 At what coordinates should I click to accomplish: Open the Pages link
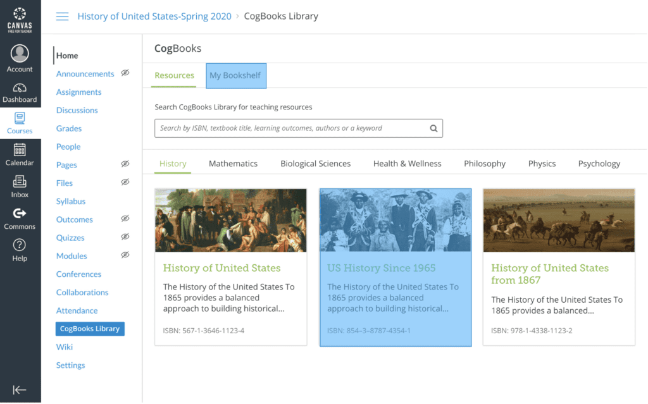coord(66,164)
